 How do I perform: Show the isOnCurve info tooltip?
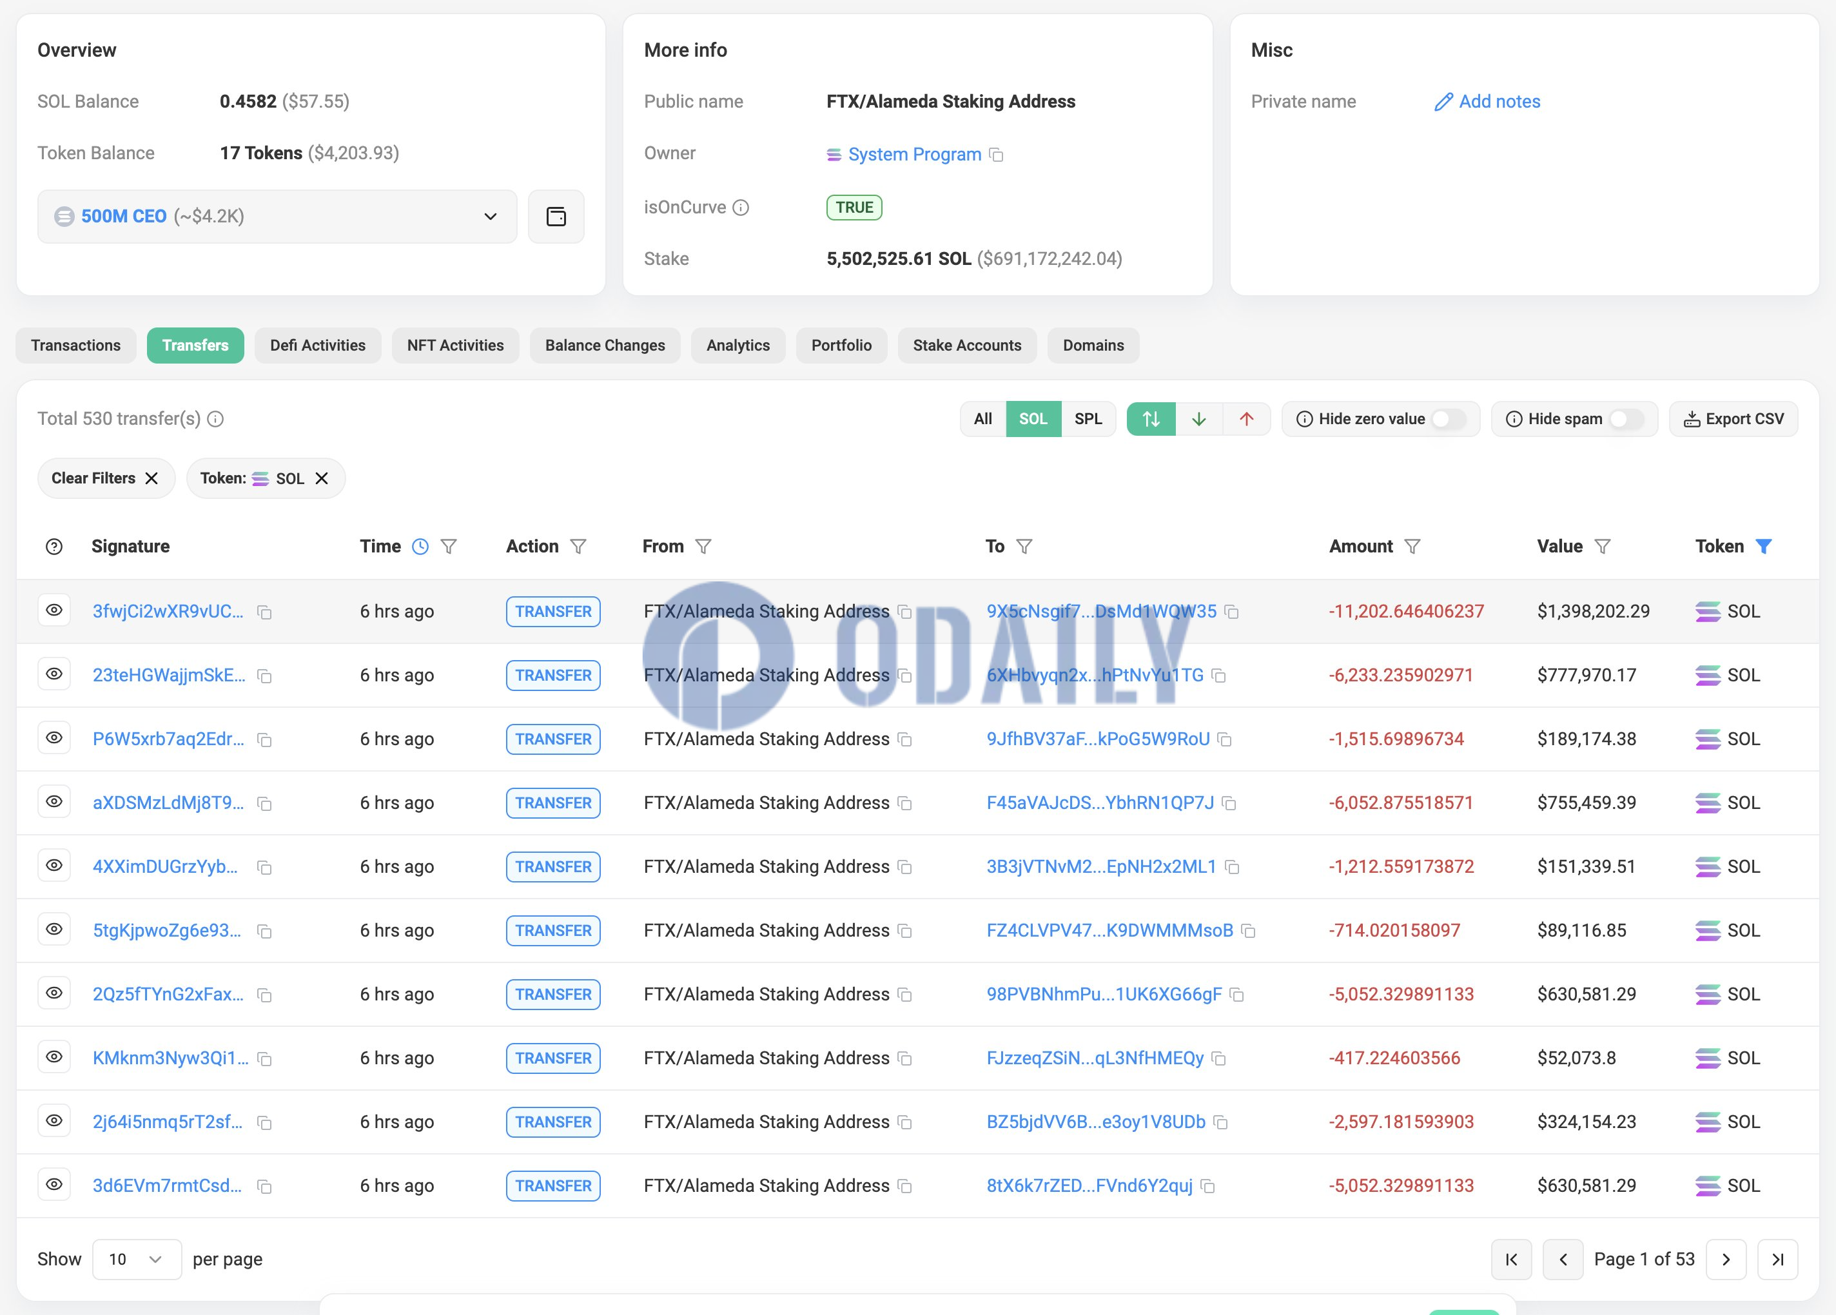point(740,208)
